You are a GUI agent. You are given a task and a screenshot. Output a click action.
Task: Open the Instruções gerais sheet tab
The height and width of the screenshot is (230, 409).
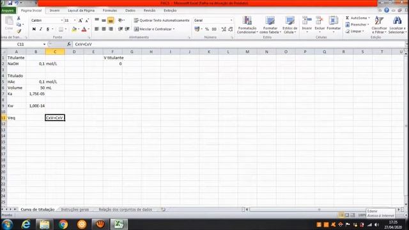[75, 210]
